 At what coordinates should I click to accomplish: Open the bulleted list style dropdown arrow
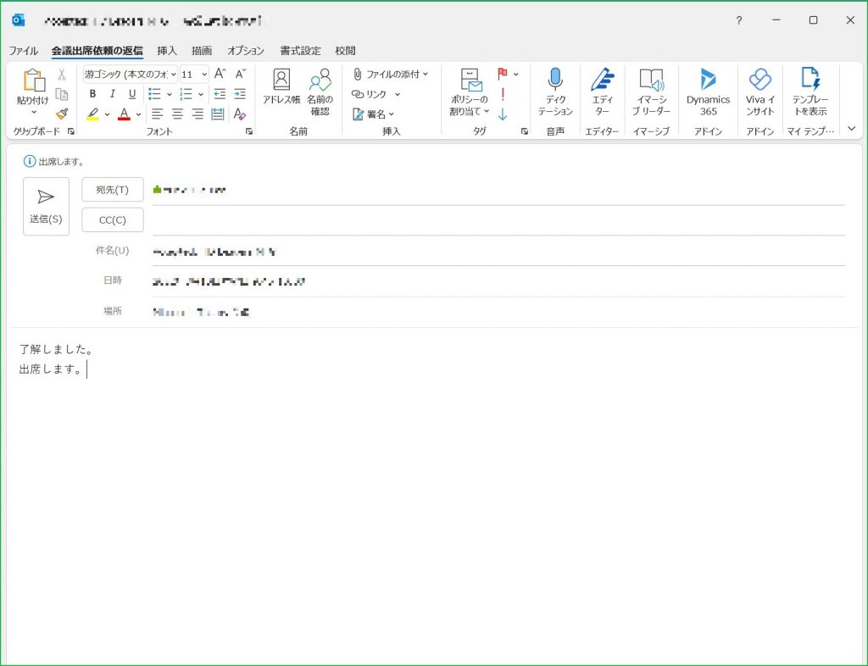(x=170, y=94)
